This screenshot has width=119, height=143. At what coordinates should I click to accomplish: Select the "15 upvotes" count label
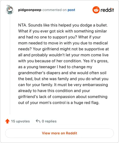pos(20,121)
